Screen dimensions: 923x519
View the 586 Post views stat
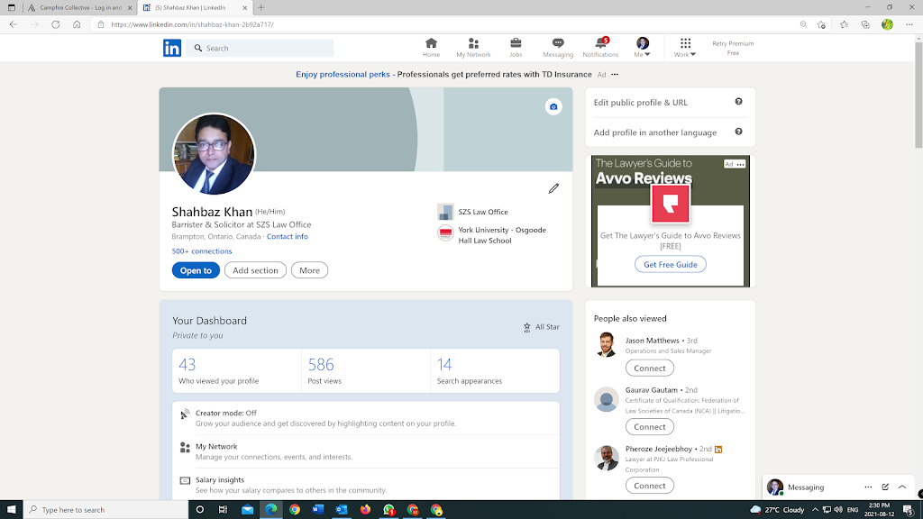[x=366, y=370]
